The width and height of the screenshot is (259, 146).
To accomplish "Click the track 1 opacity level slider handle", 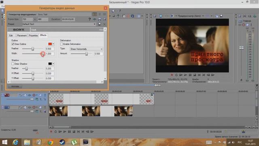I will (x=32, y=99).
